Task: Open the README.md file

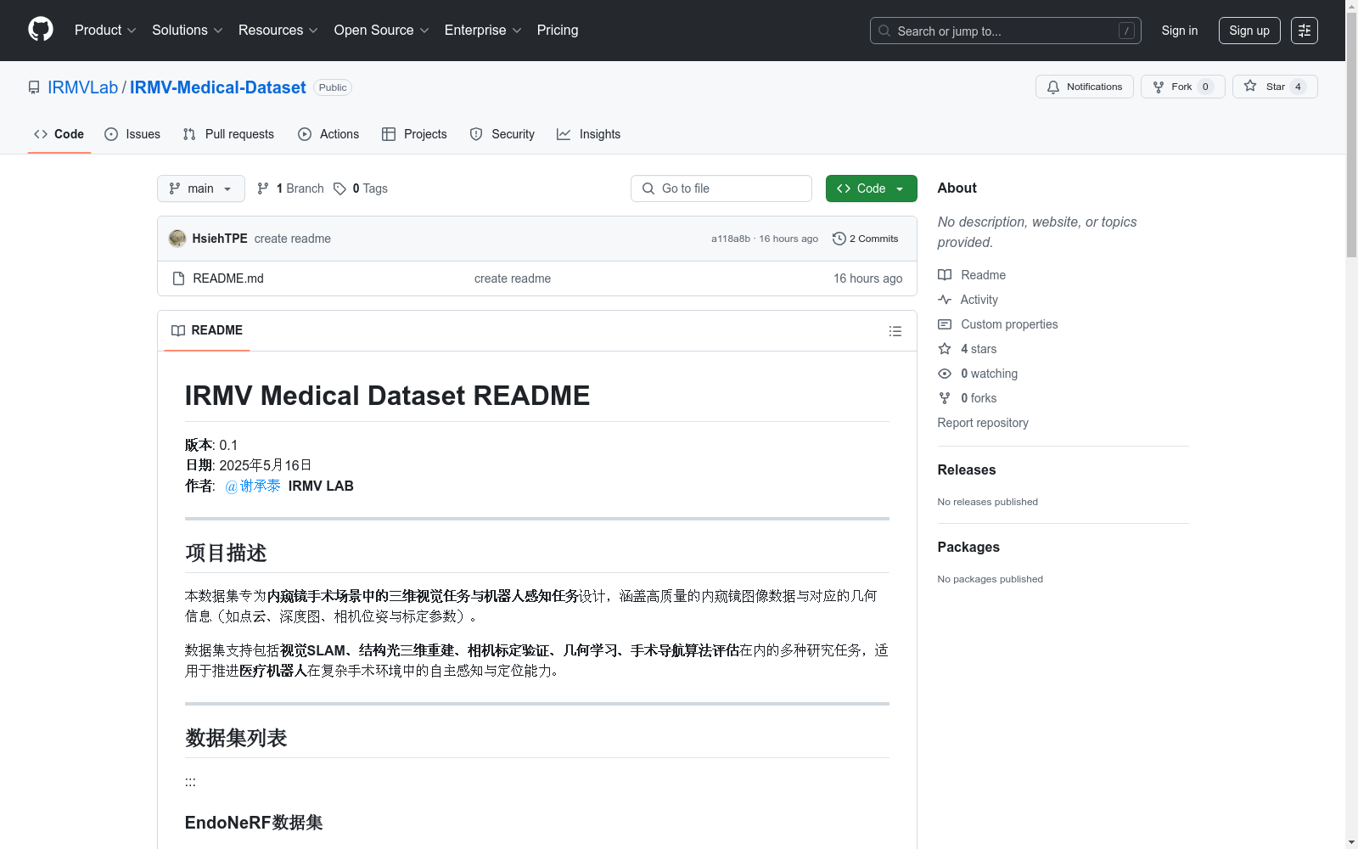Action: point(228,278)
